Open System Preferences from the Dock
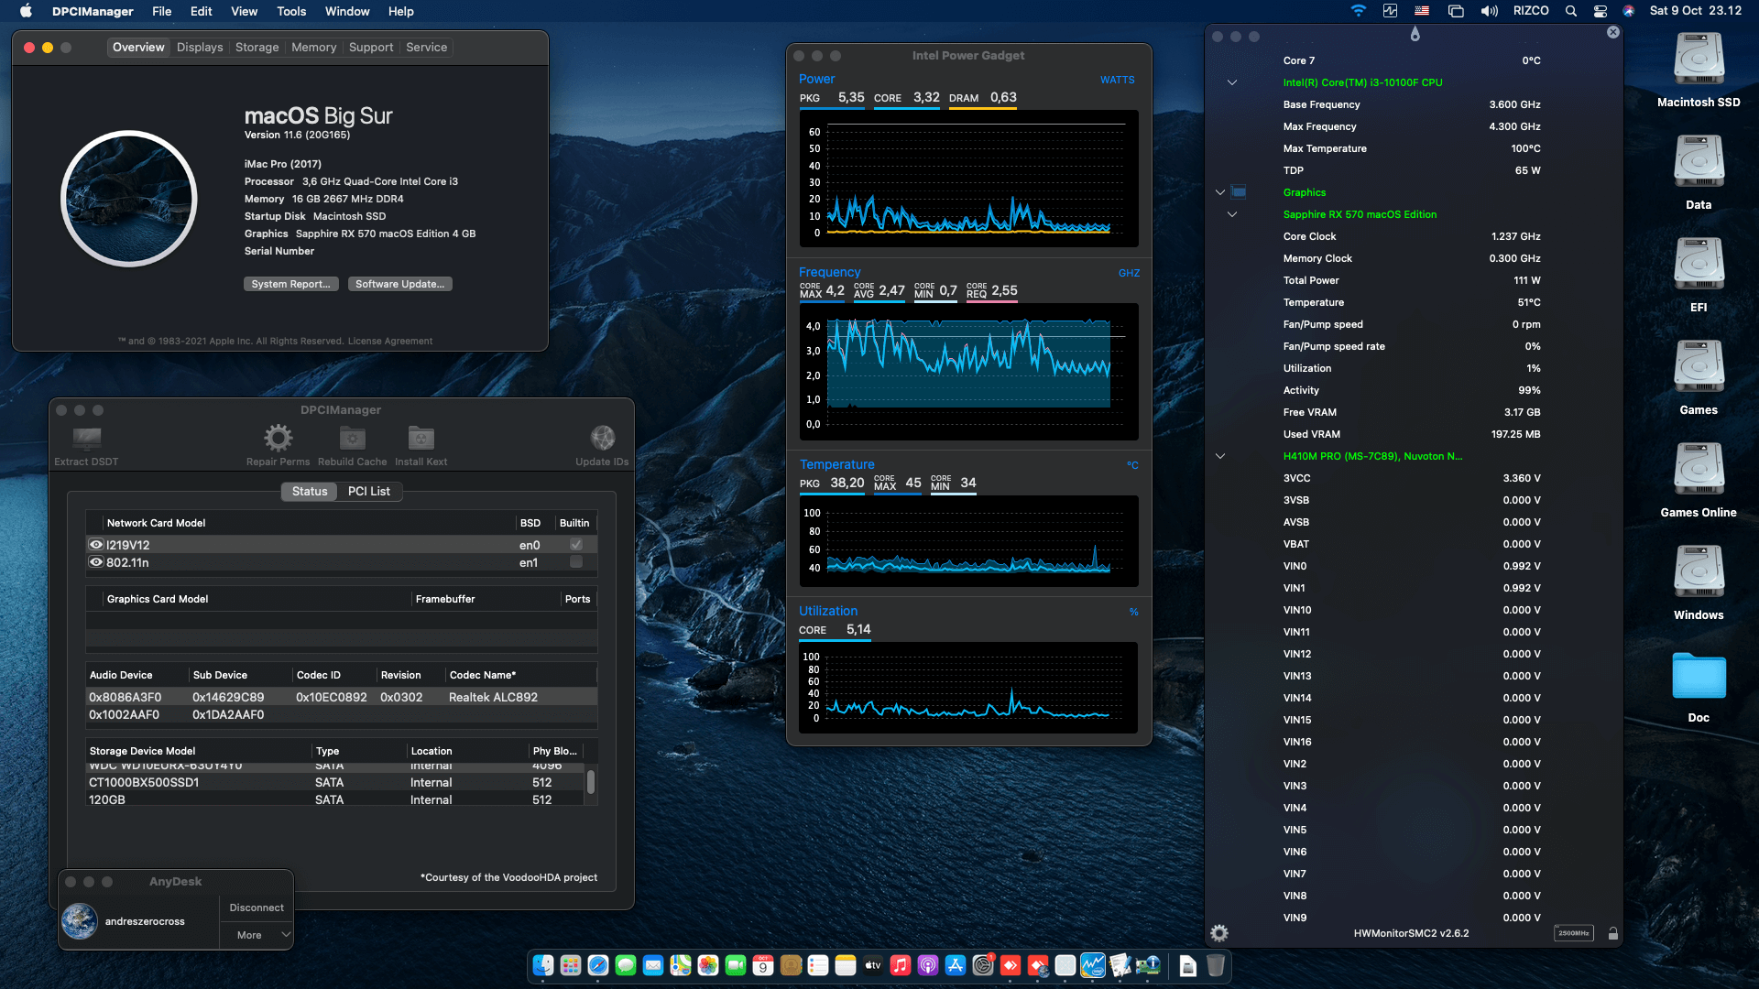The height and width of the screenshot is (989, 1759). pos(983,965)
